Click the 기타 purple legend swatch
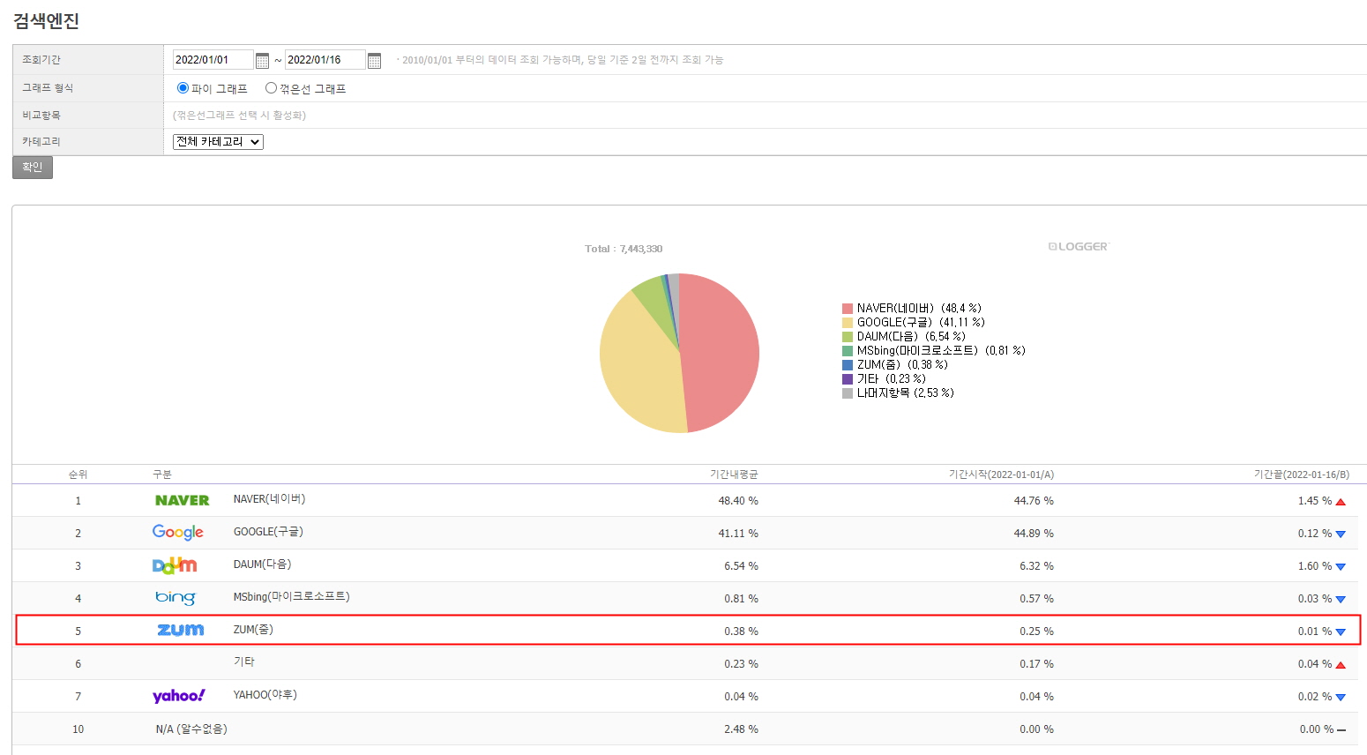The image size is (1367, 755). [x=848, y=379]
